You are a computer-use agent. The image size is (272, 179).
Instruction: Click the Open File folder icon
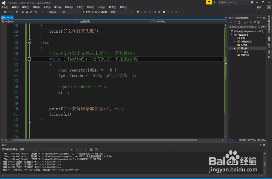click(23, 12)
